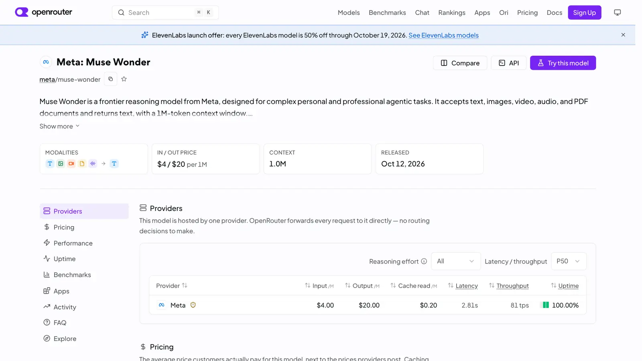The height and width of the screenshot is (361, 642).
Task: Click the Providers section heading icon
Action: point(143,208)
